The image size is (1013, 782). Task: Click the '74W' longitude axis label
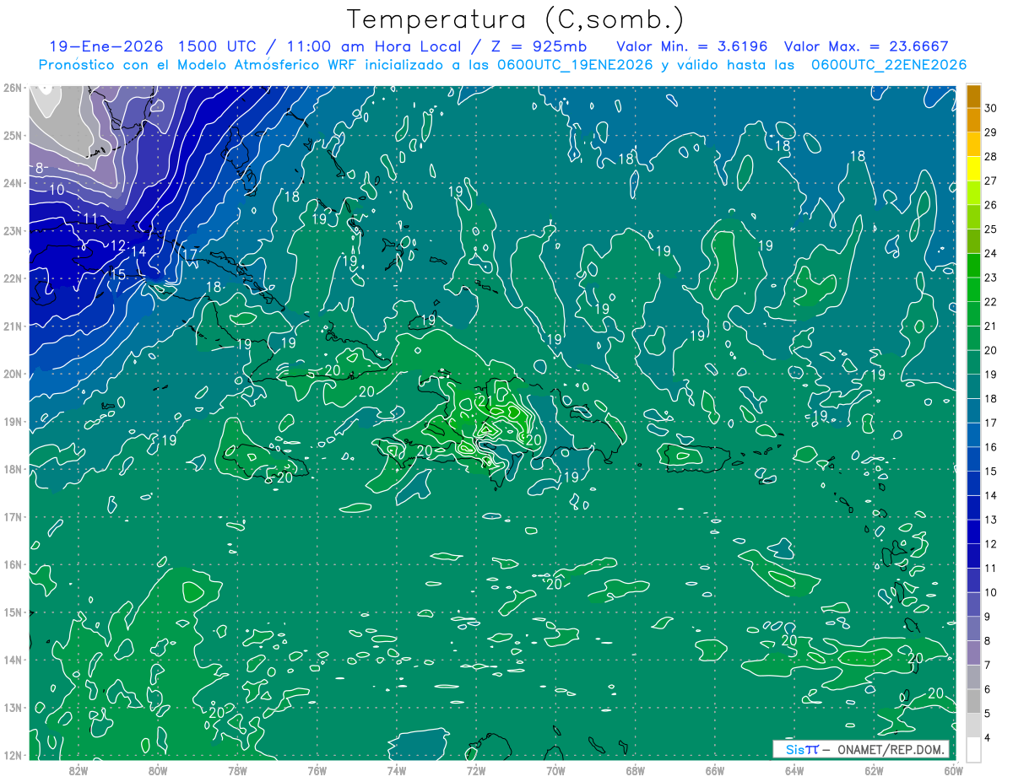[396, 770]
